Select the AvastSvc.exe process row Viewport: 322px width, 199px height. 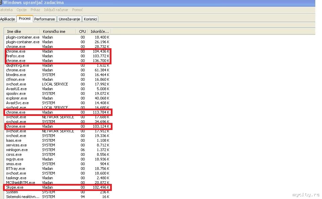[57, 103]
